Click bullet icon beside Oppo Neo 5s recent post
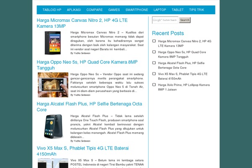Image resolution: width=252 pixels, height=168 pixels. click(x=154, y=52)
